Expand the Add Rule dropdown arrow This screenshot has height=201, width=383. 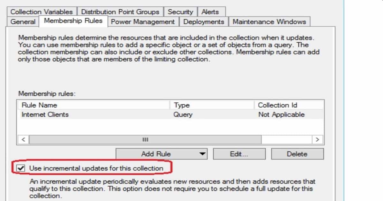coord(202,154)
